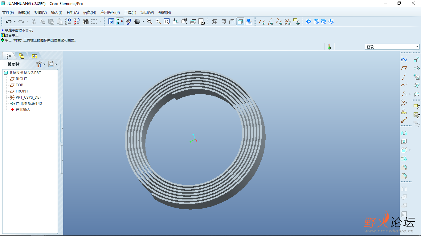
Task: Toggle datum points display
Action: point(279,22)
